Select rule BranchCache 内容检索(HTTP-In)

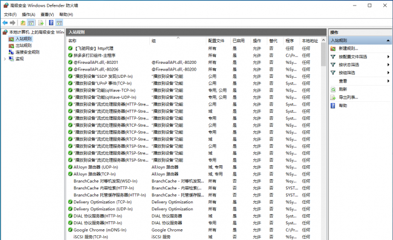pyautogui.click(x=104, y=188)
